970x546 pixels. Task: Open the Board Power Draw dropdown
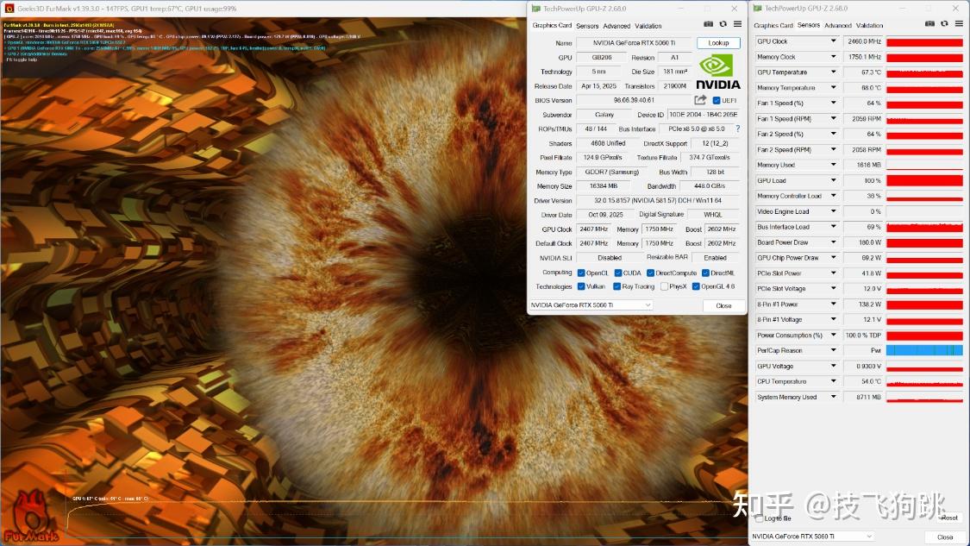pyautogui.click(x=833, y=242)
